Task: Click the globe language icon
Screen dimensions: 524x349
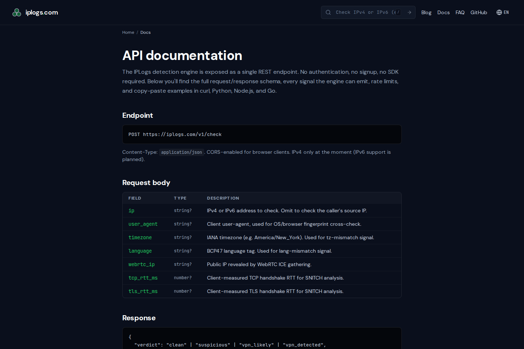Action: point(499,12)
